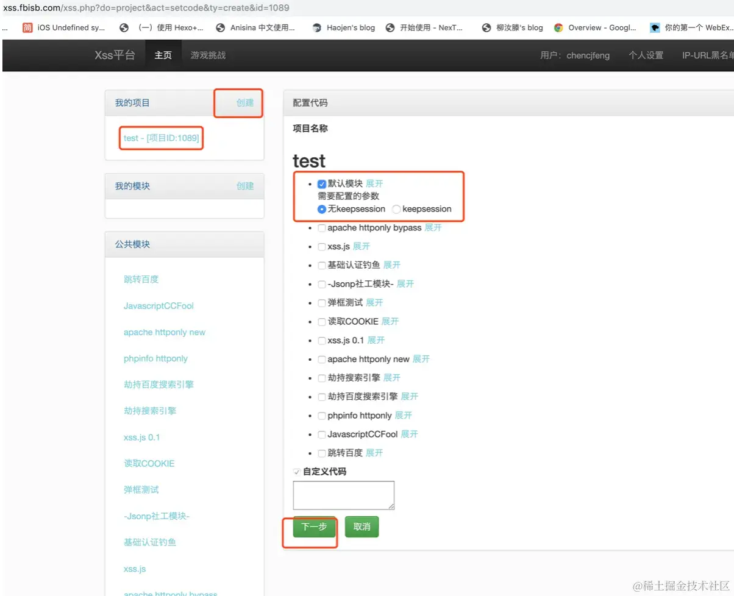The height and width of the screenshot is (596, 734).
Task: Open the 游戏挑战 navigation tab
Action: coord(208,55)
